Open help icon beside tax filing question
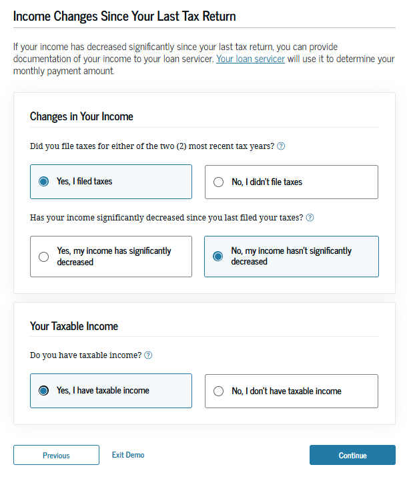 click(x=281, y=146)
